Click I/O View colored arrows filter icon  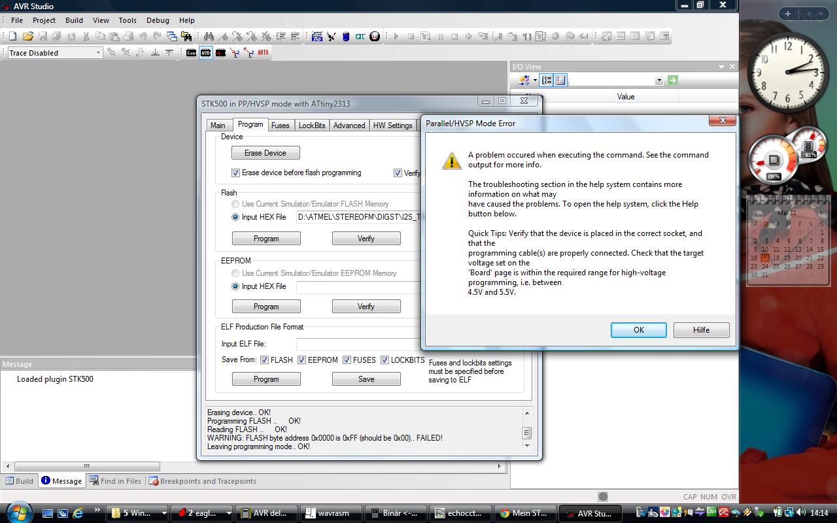[524, 80]
